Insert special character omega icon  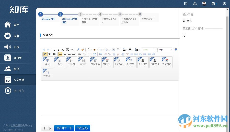tap(95, 54)
